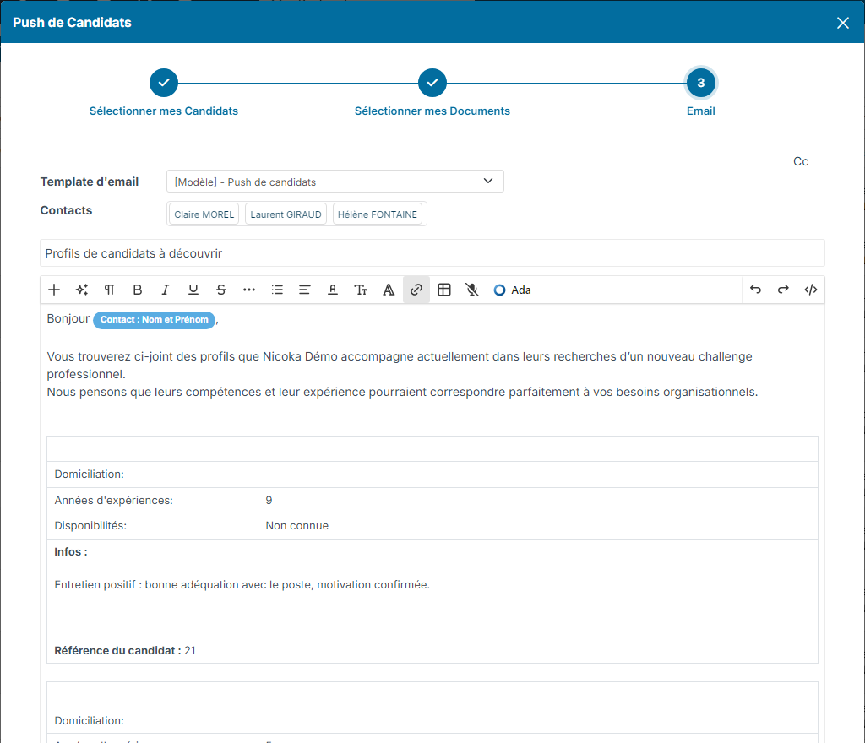Image resolution: width=865 pixels, height=743 pixels.
Task: Click the 'Entretien positif' info text
Action: 242,585
